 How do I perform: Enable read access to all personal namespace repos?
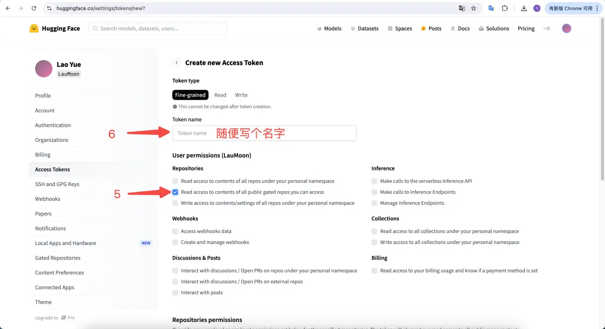pyautogui.click(x=175, y=181)
